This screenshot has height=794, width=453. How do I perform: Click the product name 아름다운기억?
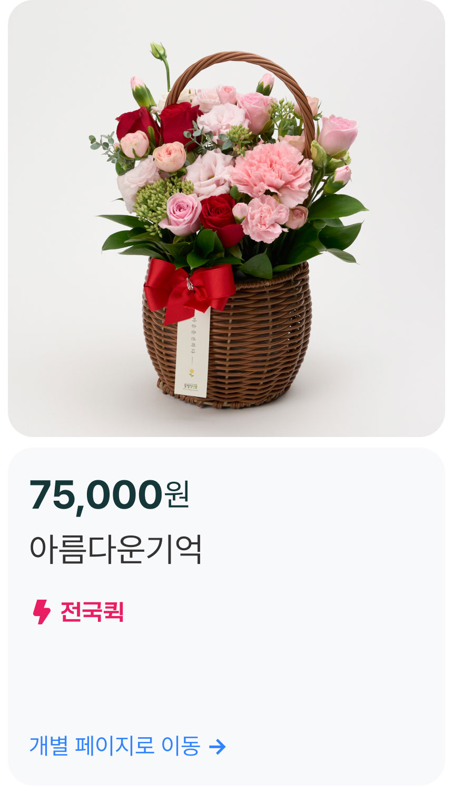pos(115,549)
